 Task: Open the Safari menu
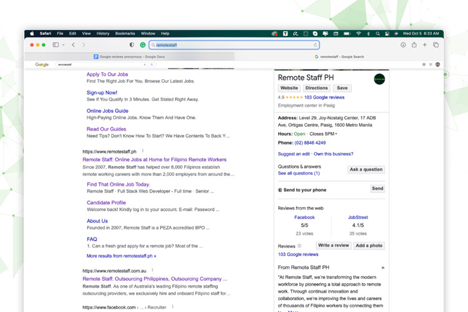(x=46, y=34)
